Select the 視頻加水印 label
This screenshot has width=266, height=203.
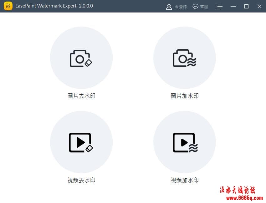tap(185, 180)
